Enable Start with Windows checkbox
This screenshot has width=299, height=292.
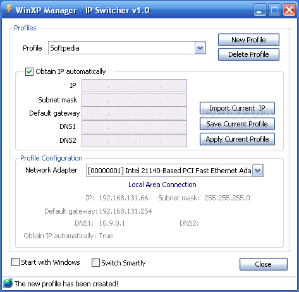[15, 262]
